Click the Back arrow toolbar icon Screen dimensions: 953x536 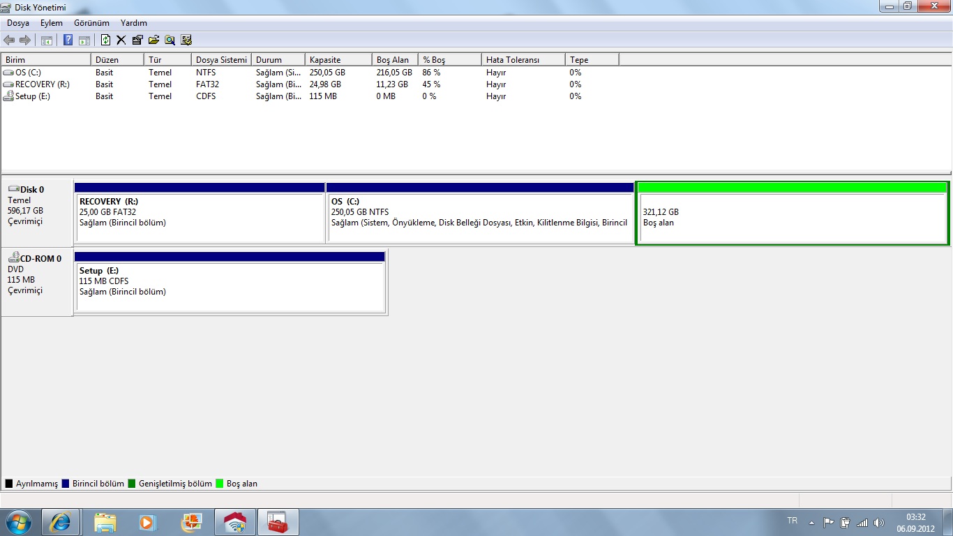tap(9, 40)
